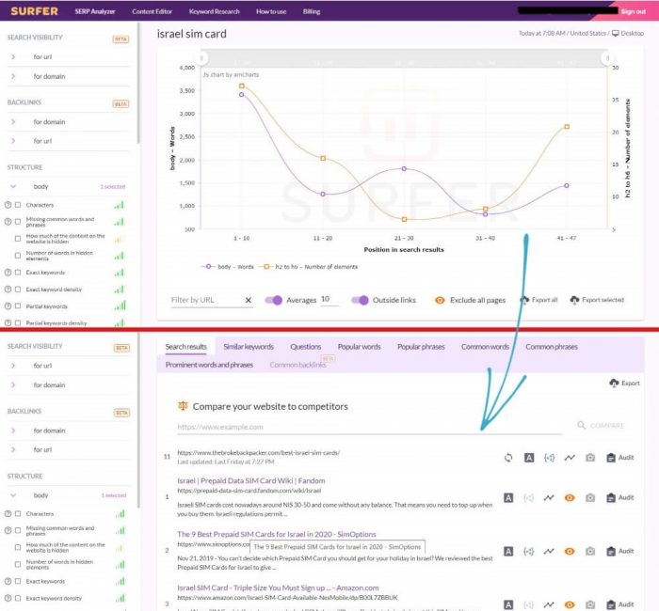Tick the Characters checkbox in the upper sidebar
The height and width of the screenshot is (611, 659).
[18, 205]
